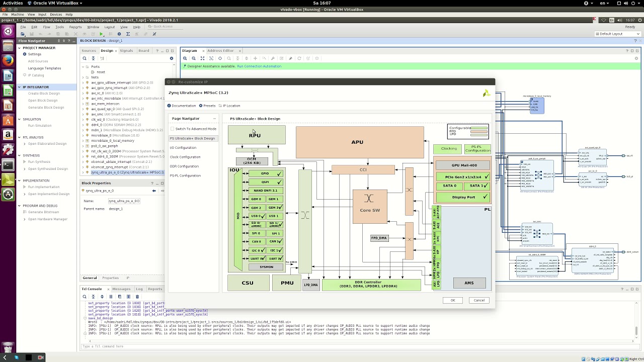
Task: Click the copy icon in Tcl Console toolbar
Action: (120, 297)
